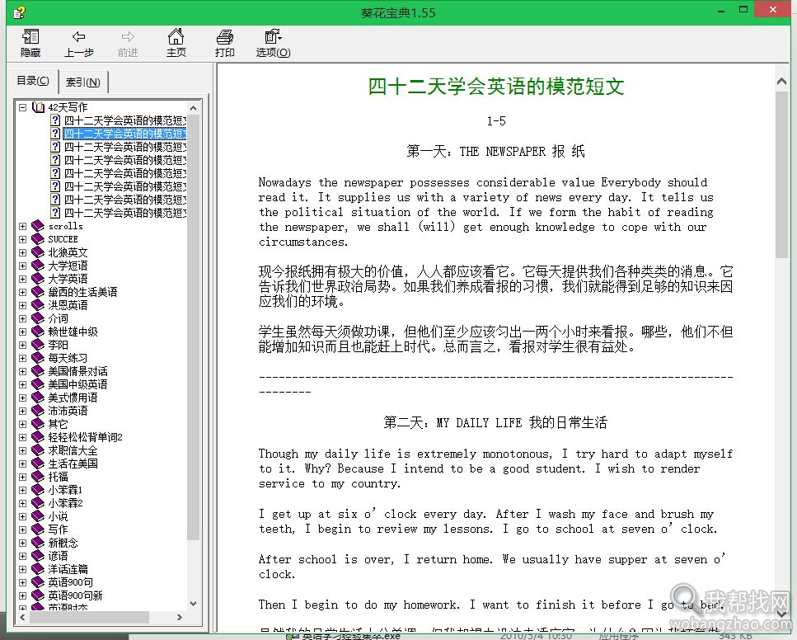Select the 美国中级英语 tree item
The width and height of the screenshot is (797, 640).
(77, 384)
